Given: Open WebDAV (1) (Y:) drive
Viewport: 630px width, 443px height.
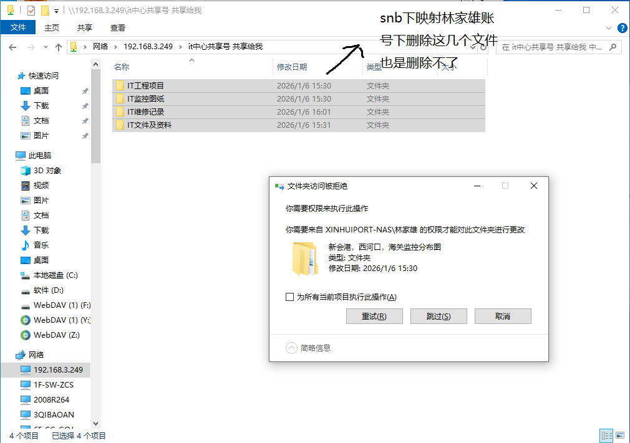Looking at the screenshot, I should point(62,320).
